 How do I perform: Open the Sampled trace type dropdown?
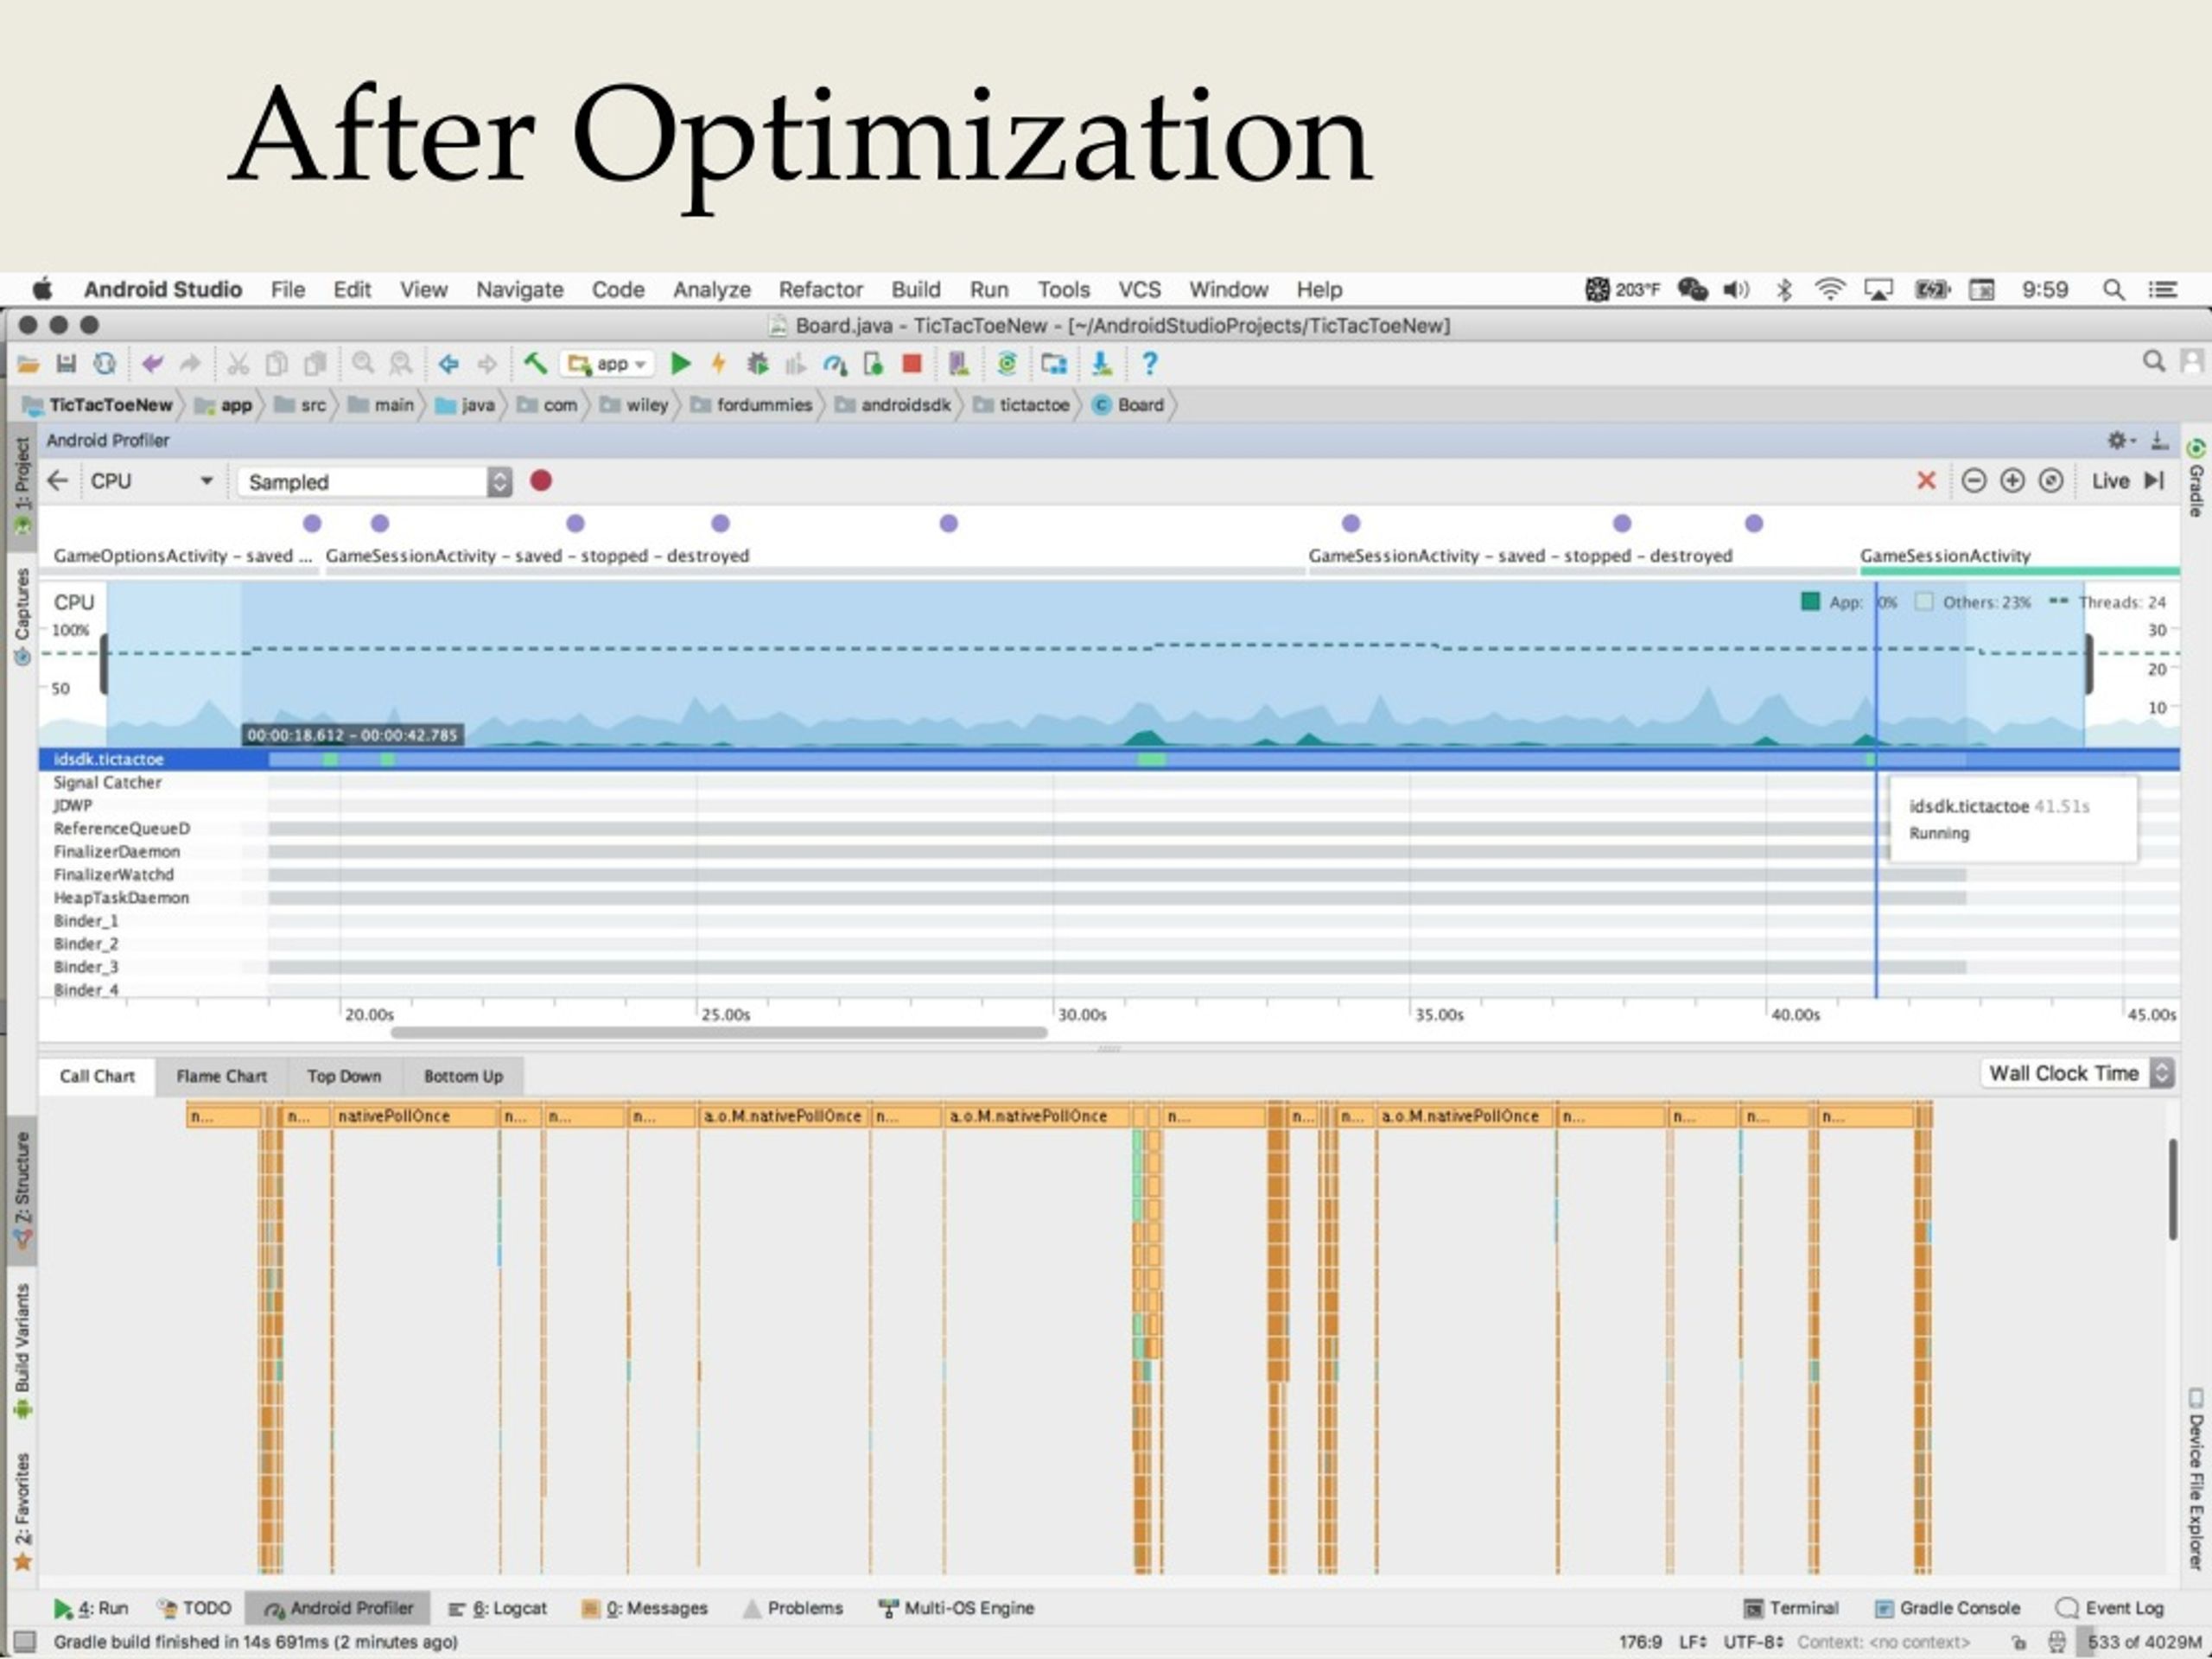[x=375, y=482]
